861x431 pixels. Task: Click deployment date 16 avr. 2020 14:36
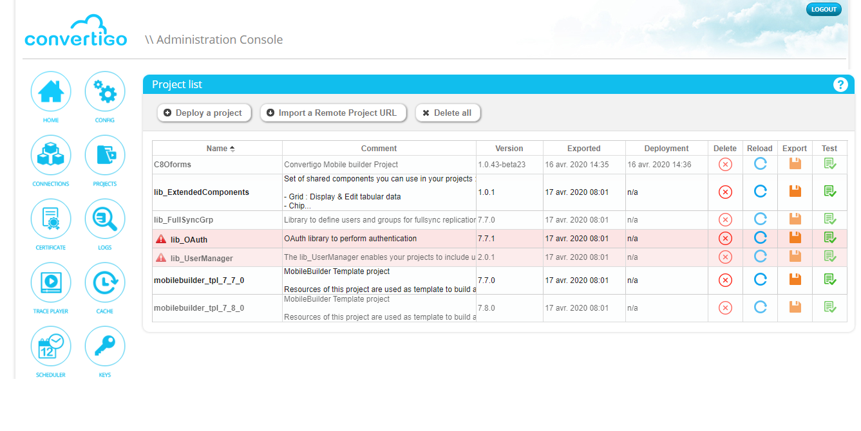[659, 165]
